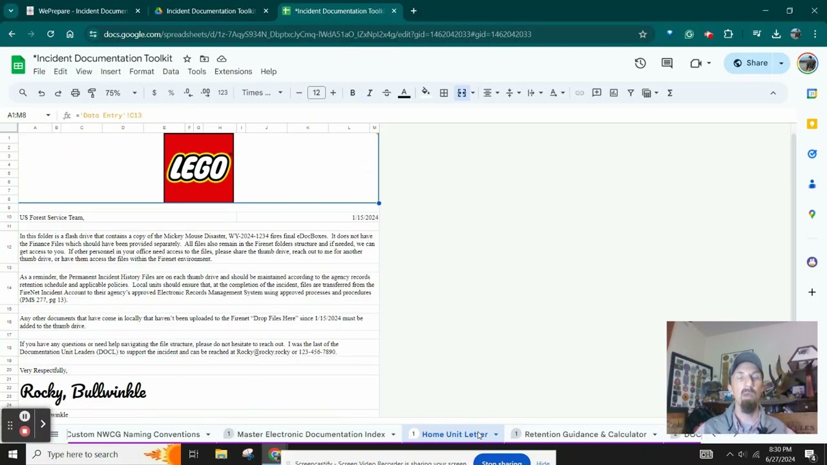Open the Edit menu
The width and height of the screenshot is (827, 465).
tap(60, 72)
